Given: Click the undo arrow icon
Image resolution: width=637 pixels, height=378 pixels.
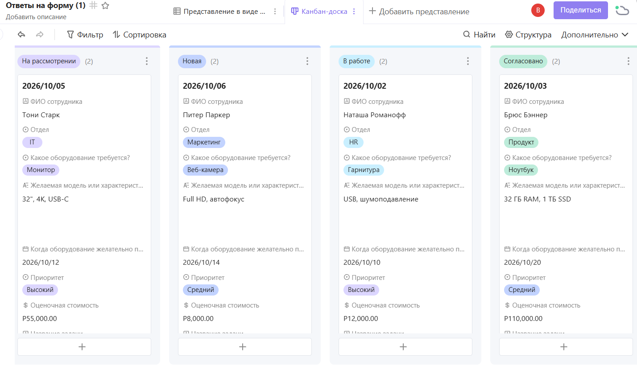Looking at the screenshot, I should (21, 34).
